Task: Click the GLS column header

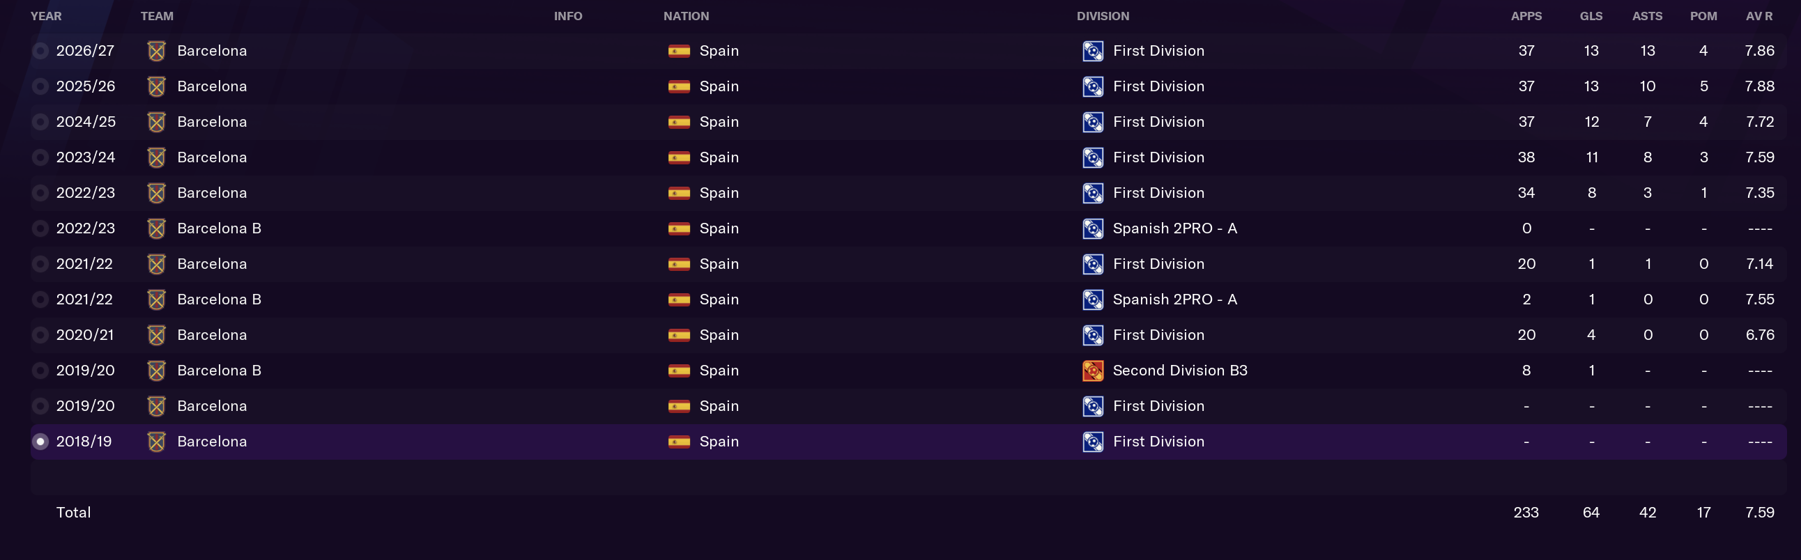Action: 1591,16
